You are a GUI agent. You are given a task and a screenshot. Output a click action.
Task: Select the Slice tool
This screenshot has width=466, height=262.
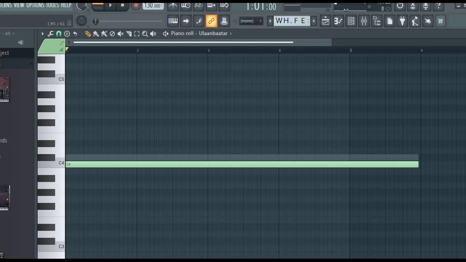click(129, 33)
